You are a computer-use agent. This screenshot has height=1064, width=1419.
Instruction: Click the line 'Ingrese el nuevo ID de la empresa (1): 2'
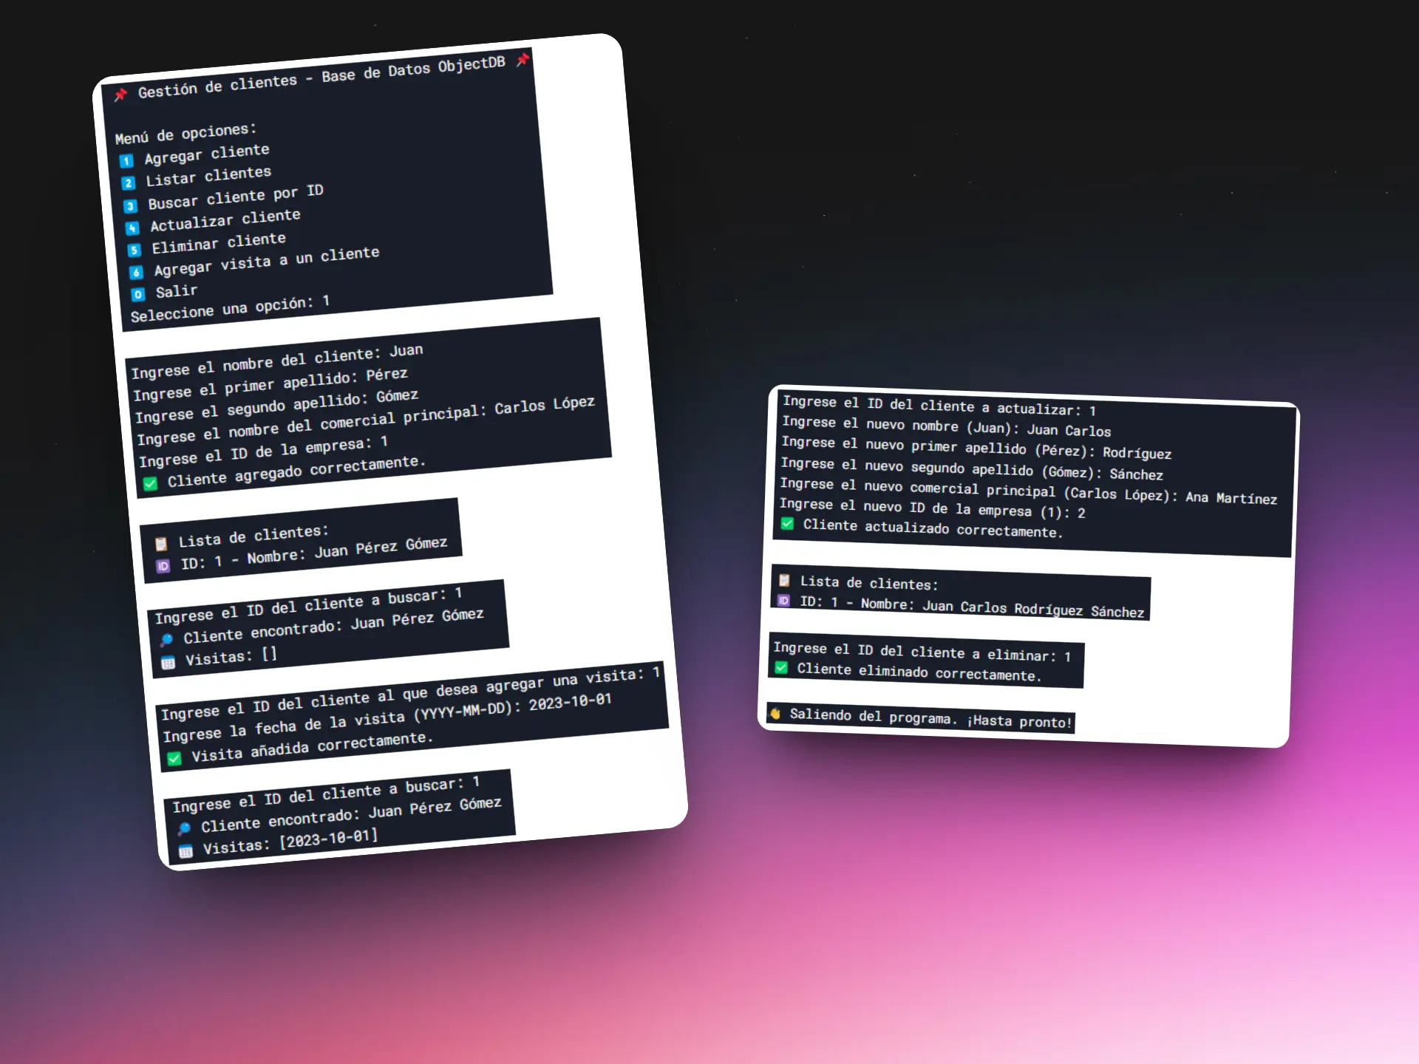[933, 508]
